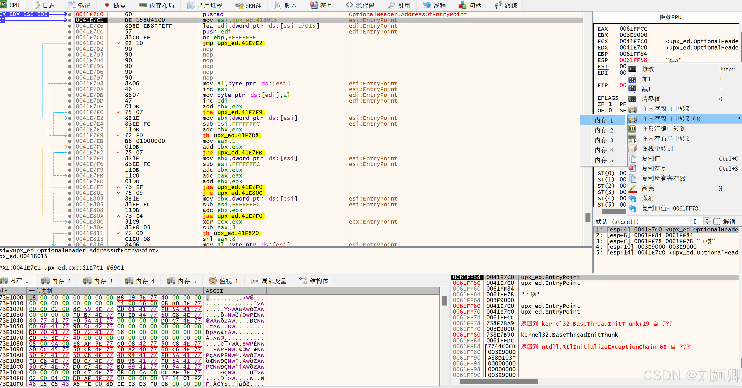Screen dimensions: 742x388
Task: Open the 默认 (stdcall) calling convention dropdown
Action: (686, 221)
